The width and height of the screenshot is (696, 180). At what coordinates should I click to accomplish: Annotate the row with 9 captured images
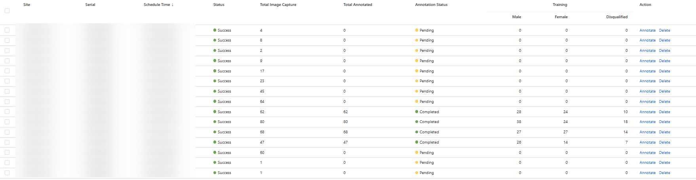647,61
